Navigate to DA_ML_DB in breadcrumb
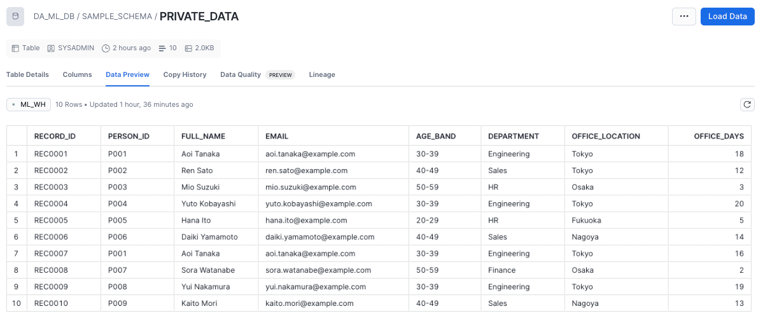770x325 pixels. 53,17
